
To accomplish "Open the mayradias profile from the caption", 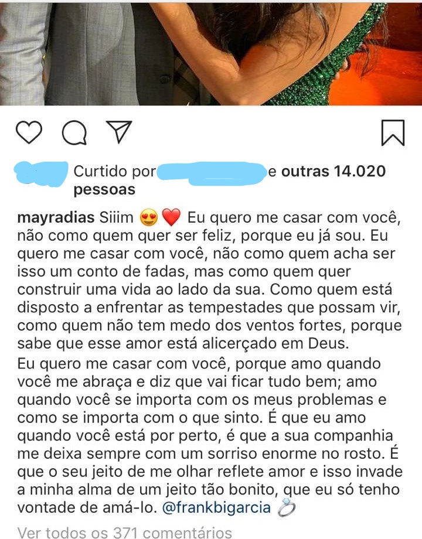I will [56, 217].
